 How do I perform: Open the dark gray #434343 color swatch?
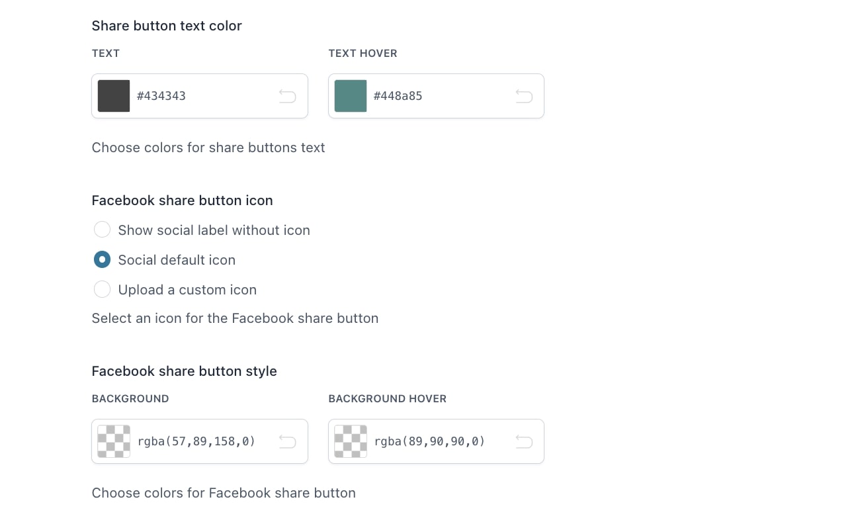click(x=114, y=96)
